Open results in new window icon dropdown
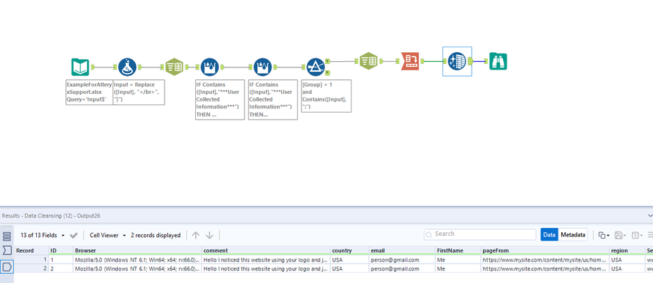This screenshot has height=283, width=653. (636, 235)
